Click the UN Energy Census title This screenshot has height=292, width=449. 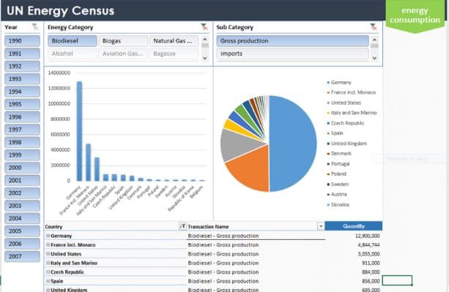pyautogui.click(x=60, y=10)
